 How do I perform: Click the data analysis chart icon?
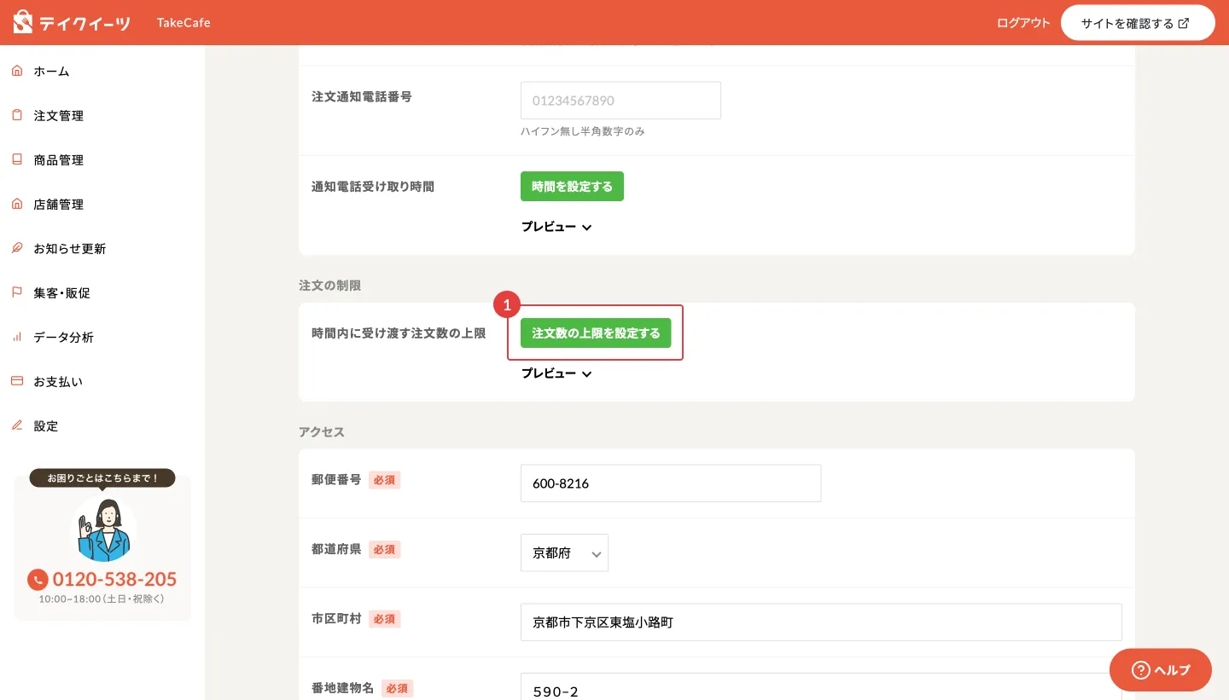pyautogui.click(x=17, y=337)
